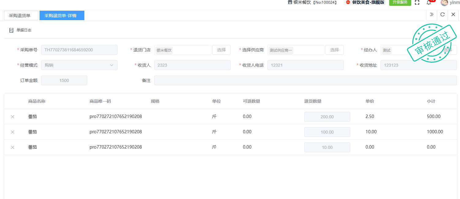This screenshot has width=460, height=199.
Task: Click 选择 button beside 退货门店
Action: [221, 50]
